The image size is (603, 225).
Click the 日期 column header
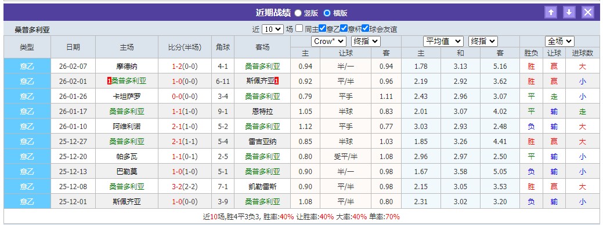point(73,47)
